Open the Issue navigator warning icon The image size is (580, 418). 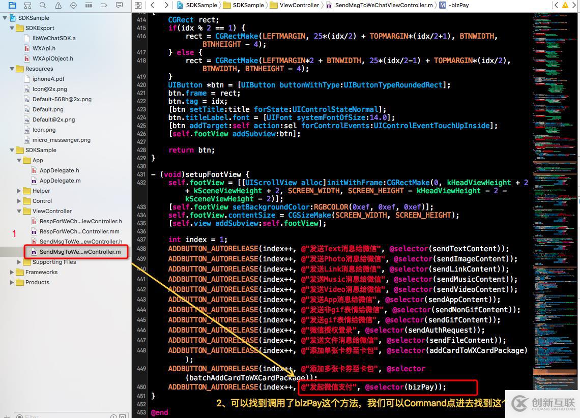click(58, 5)
